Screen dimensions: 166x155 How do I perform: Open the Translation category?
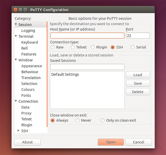[x=31, y=78]
